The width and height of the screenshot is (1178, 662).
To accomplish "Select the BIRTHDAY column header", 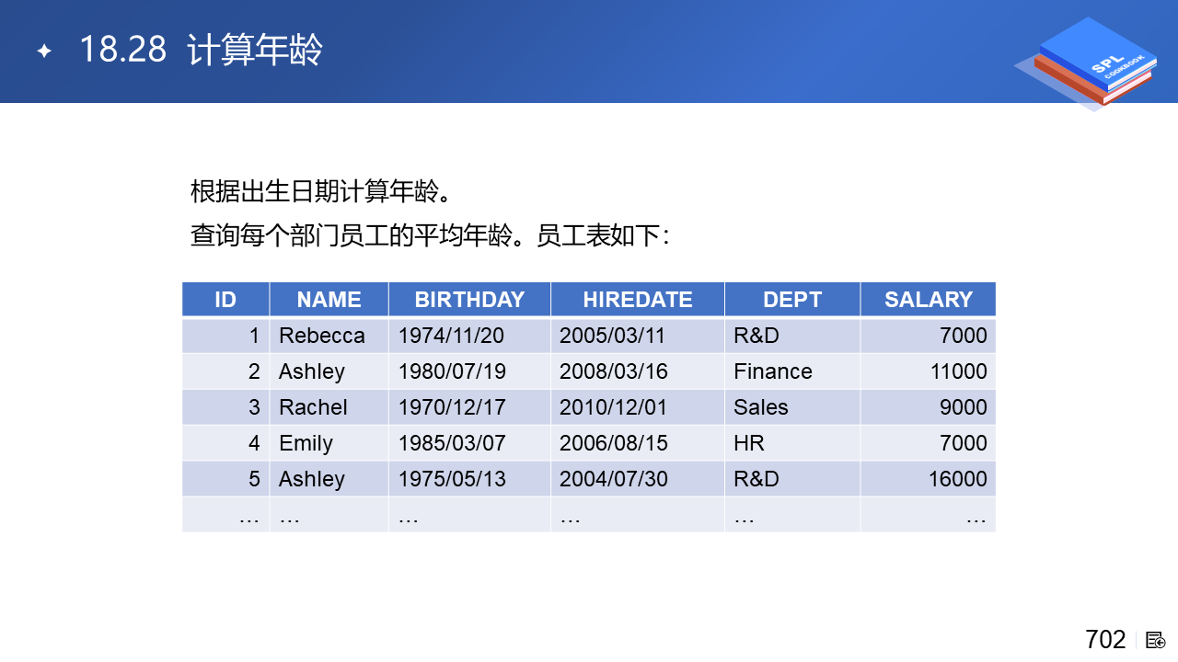I will tap(469, 300).
